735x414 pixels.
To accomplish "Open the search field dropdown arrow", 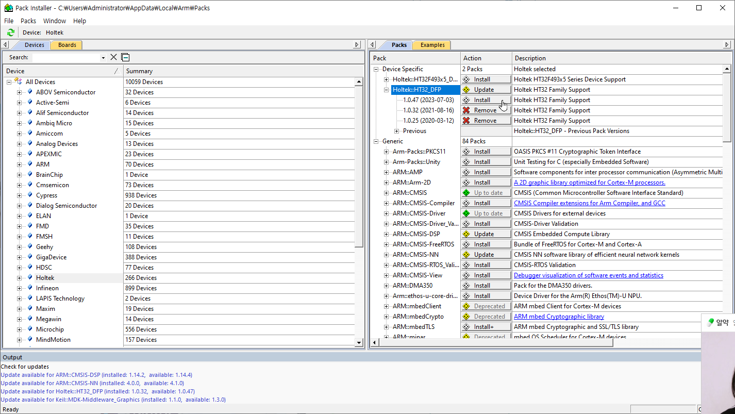I will coord(103,58).
